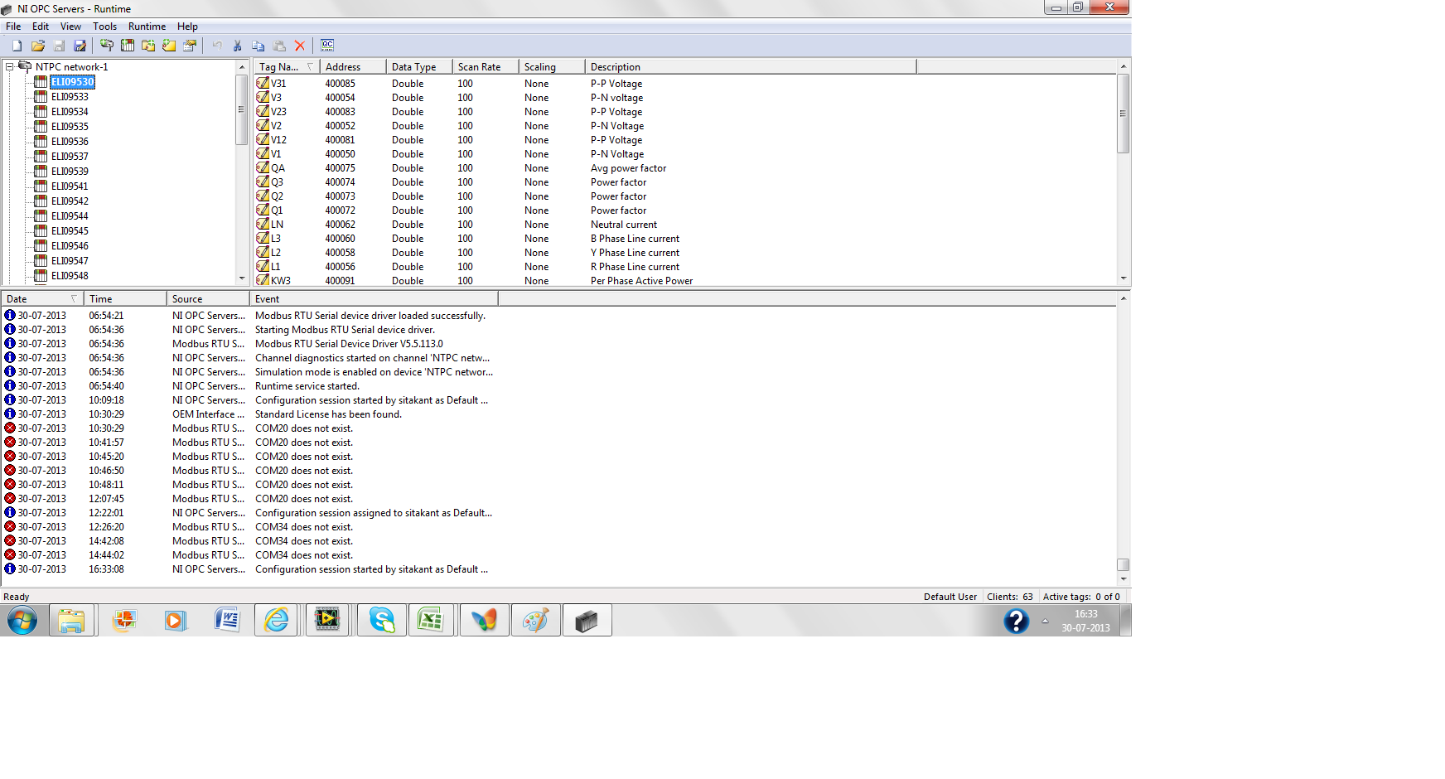Open Skype from the taskbar

click(x=381, y=620)
